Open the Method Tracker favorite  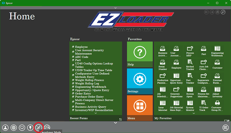click(190, 65)
